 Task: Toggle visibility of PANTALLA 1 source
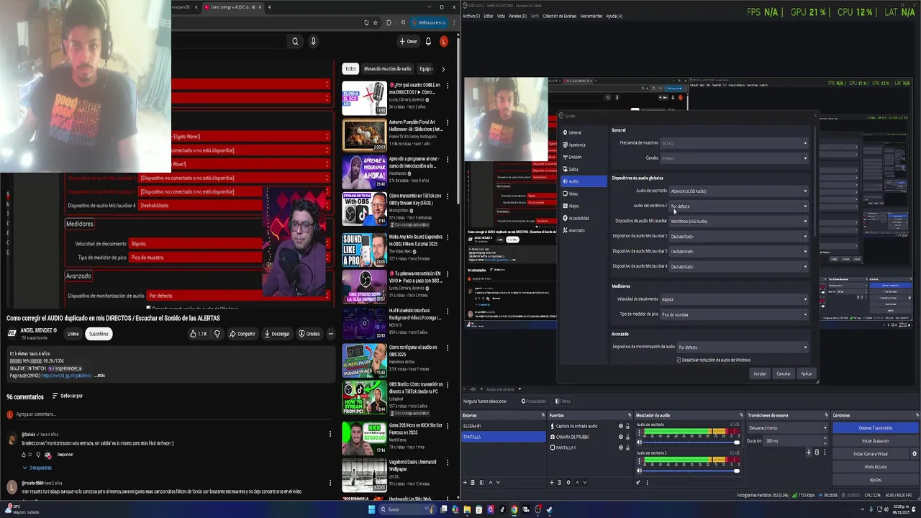621,447
